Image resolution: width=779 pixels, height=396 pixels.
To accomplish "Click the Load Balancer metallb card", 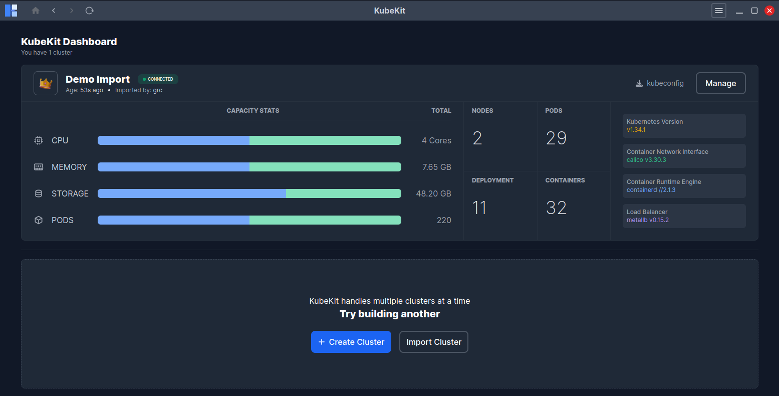I will 684,216.
